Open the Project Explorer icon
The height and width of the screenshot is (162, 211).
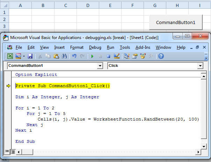click(126, 56)
